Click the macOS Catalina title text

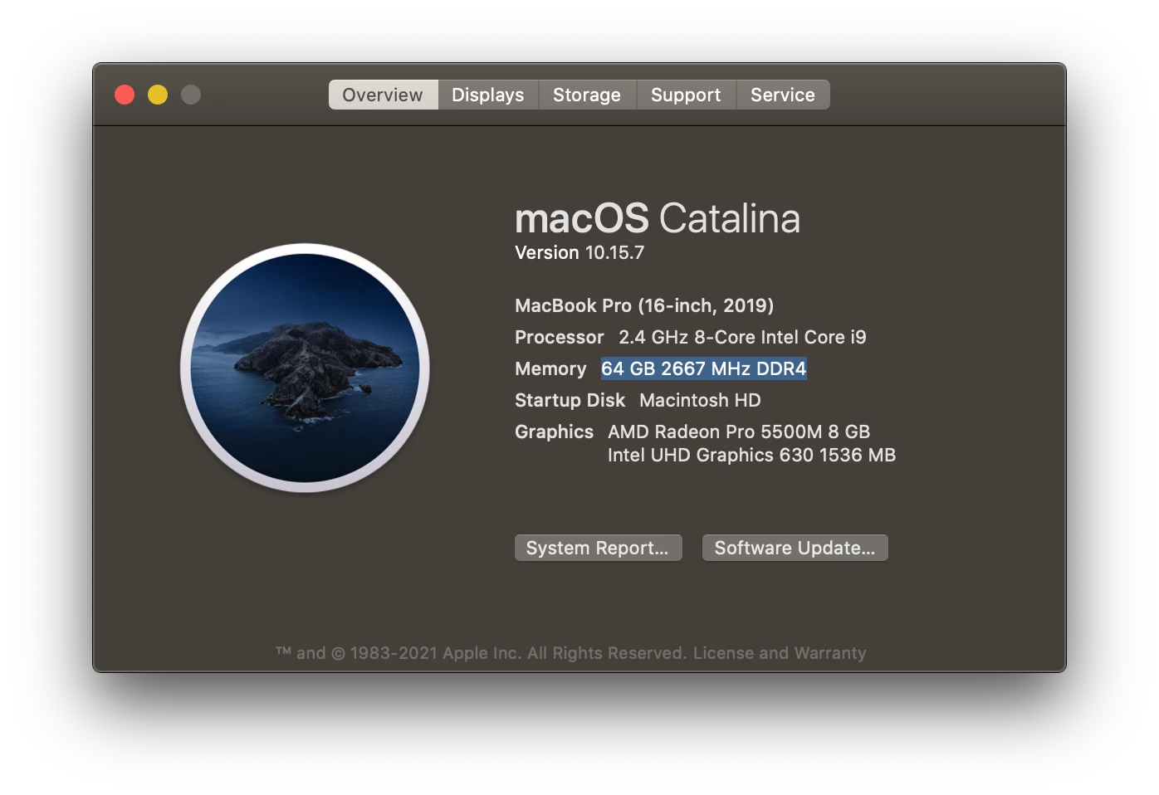[658, 218]
